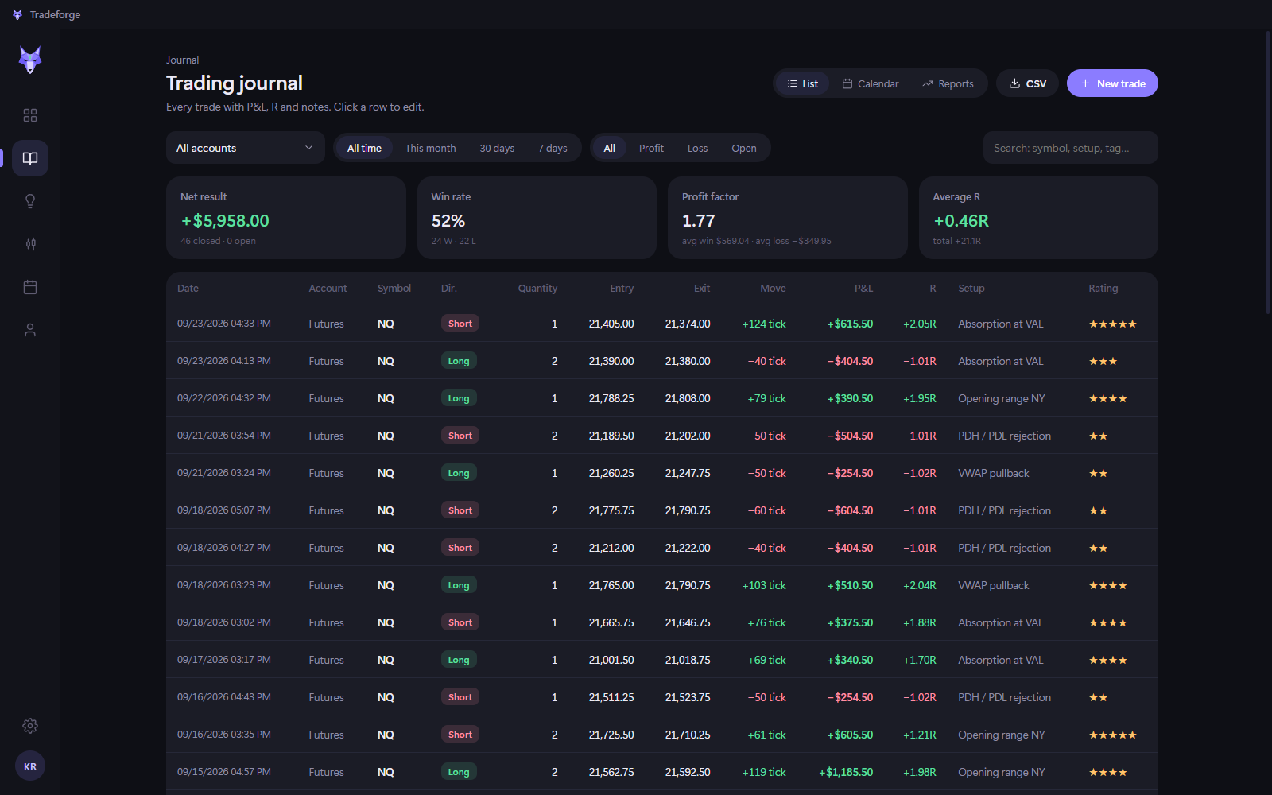Switch to Calendar view

coord(871,83)
